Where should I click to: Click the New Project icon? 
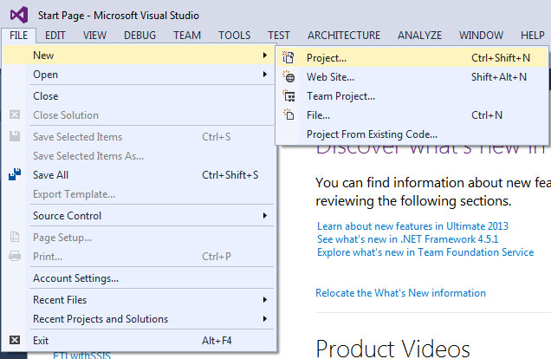click(288, 57)
